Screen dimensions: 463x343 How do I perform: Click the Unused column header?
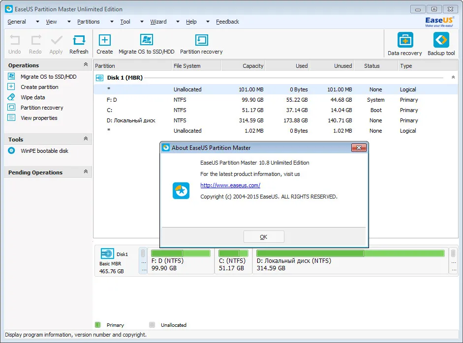[332, 66]
